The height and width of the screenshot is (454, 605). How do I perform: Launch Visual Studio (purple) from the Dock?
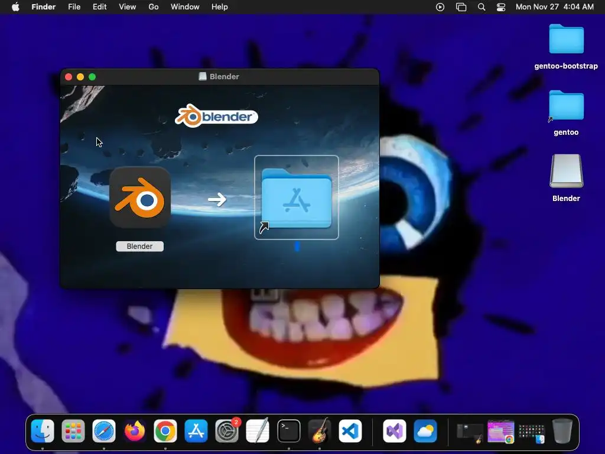(394, 431)
